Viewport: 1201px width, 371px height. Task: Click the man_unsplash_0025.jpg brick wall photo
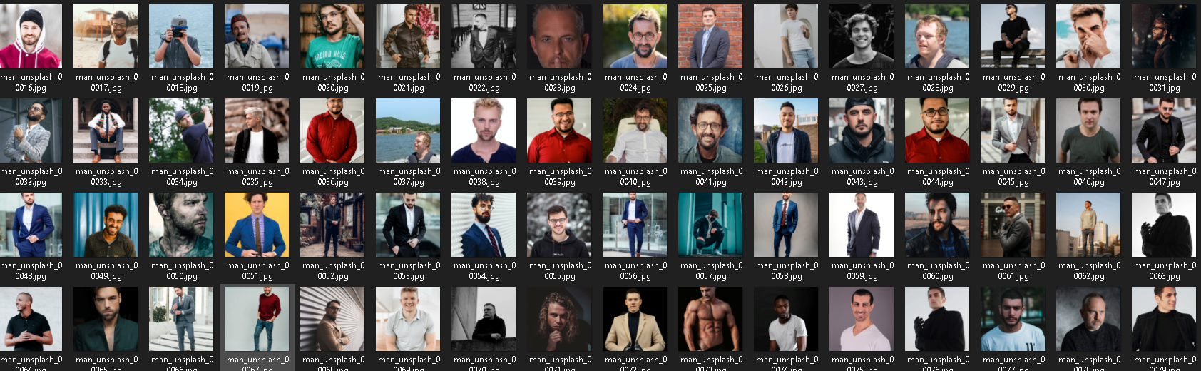click(710, 36)
